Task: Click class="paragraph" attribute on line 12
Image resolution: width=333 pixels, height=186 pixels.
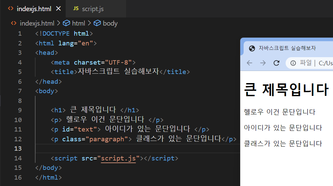Action: point(95,139)
